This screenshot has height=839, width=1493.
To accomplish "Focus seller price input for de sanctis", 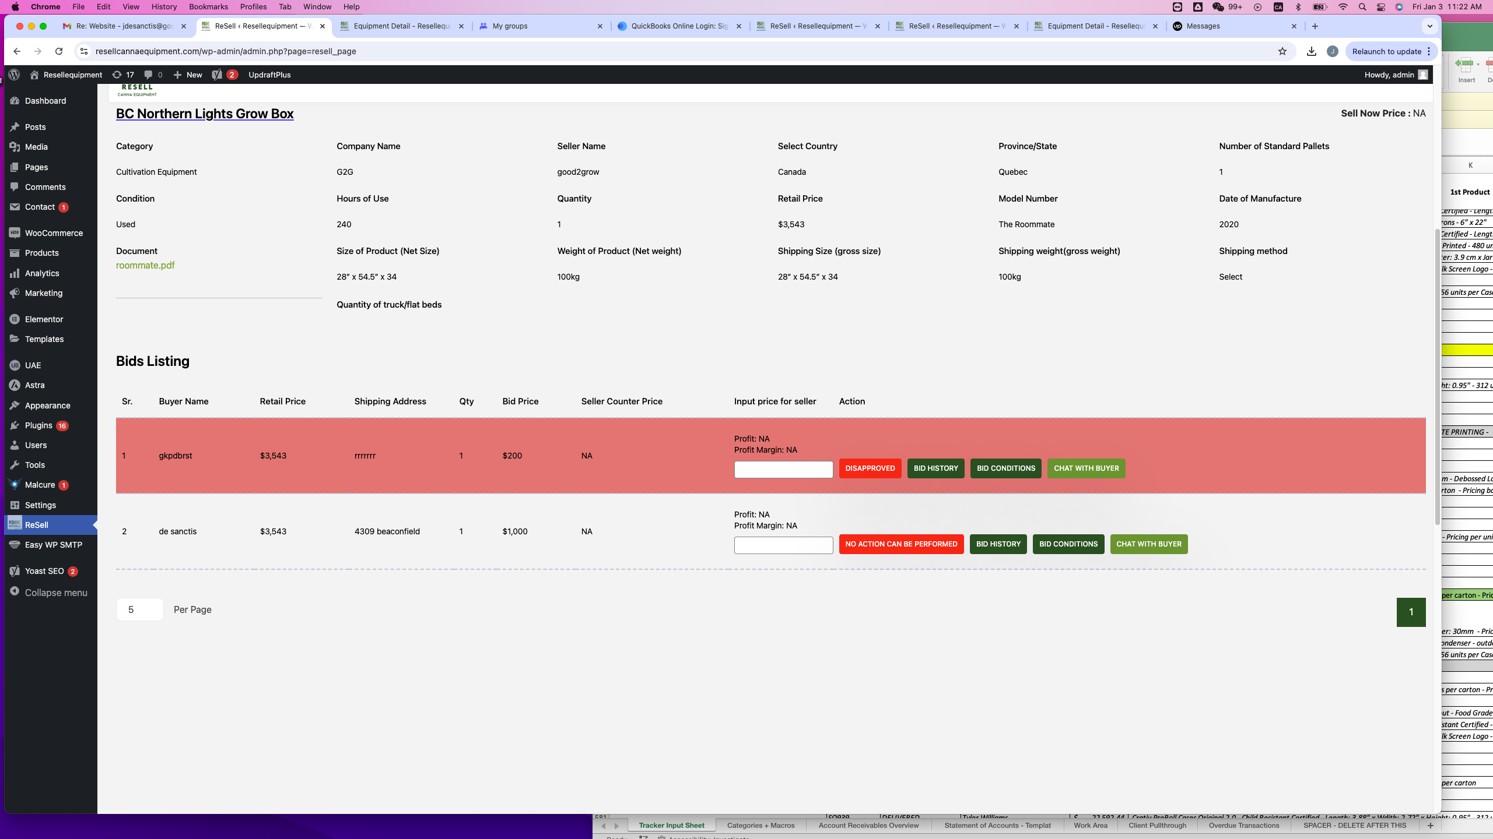I will [783, 545].
